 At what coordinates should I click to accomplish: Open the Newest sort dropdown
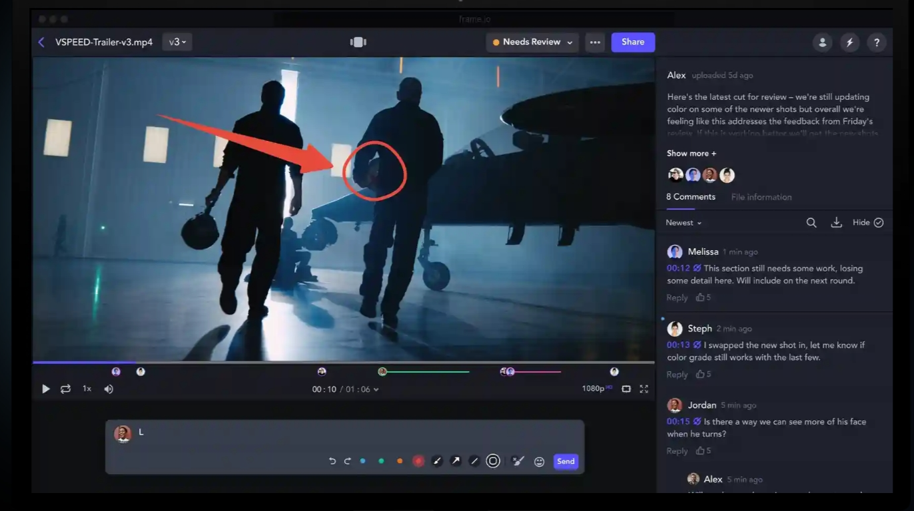pos(684,223)
